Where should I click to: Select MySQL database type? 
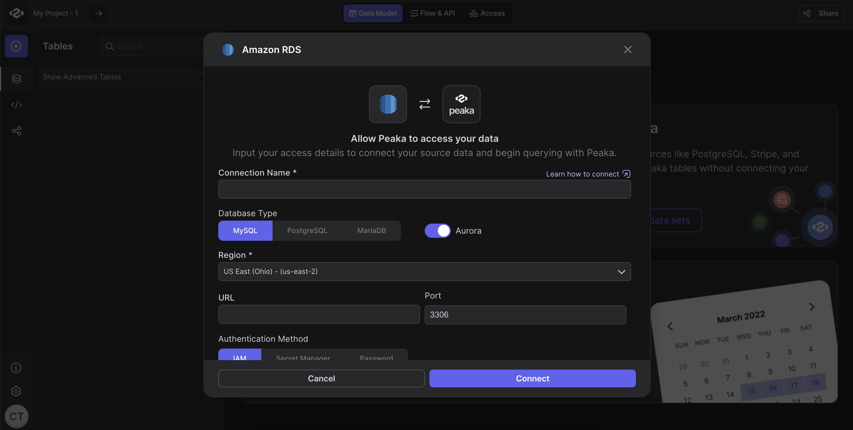click(245, 231)
